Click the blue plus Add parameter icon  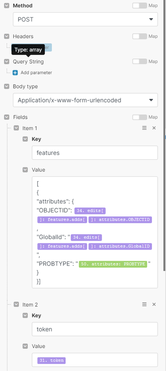(15, 73)
